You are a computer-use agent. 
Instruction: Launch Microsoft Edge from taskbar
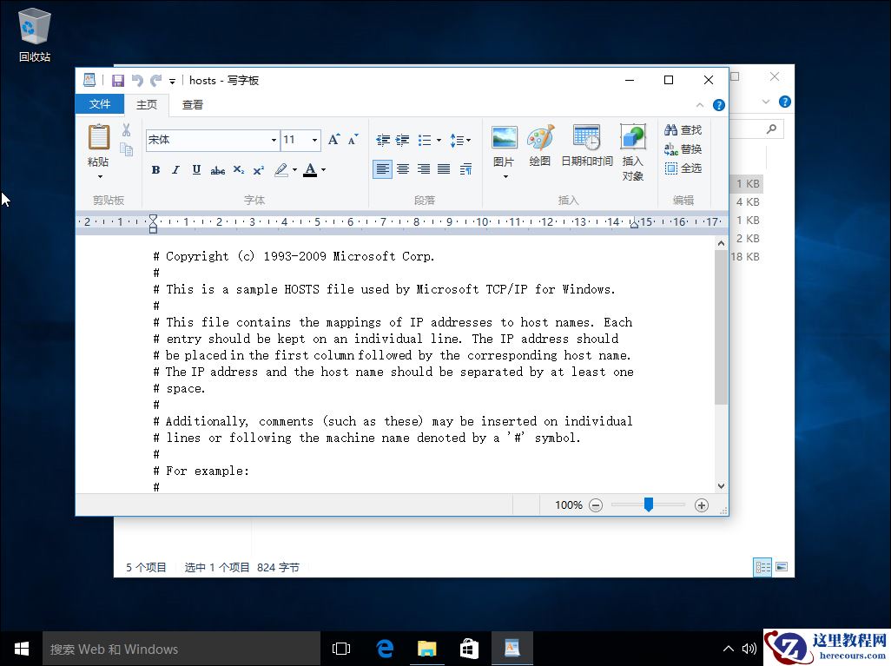[x=385, y=648]
